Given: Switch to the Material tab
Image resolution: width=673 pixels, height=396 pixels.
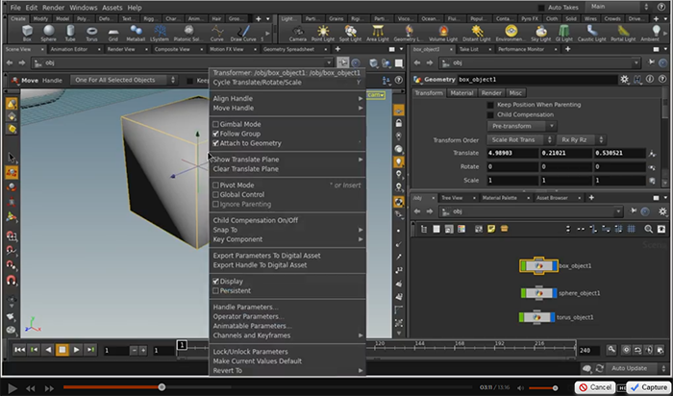Looking at the screenshot, I should (x=462, y=93).
